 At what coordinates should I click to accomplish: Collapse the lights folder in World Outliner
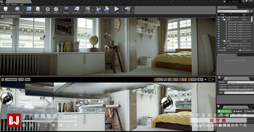click(x=223, y=41)
